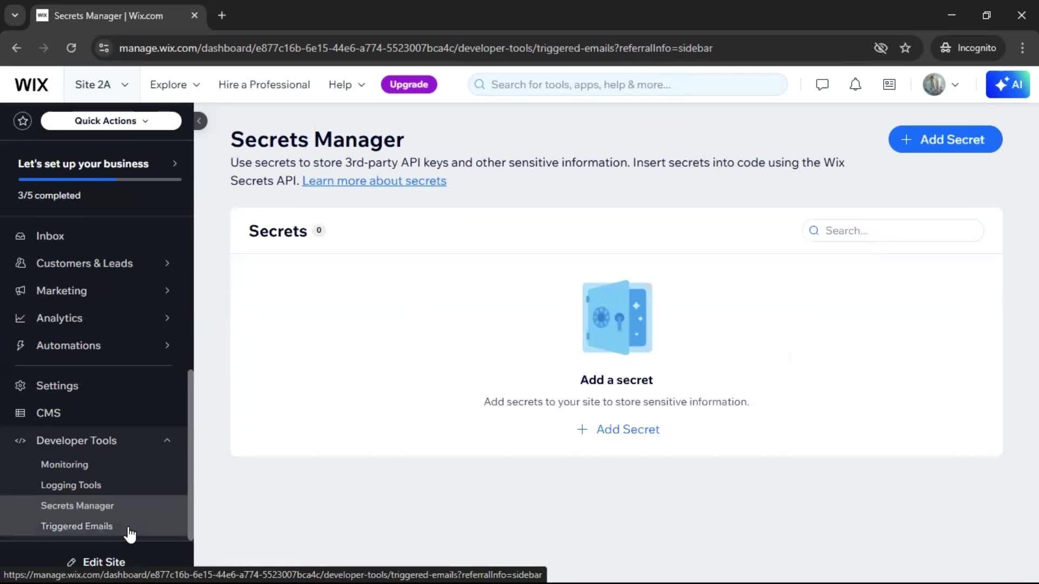This screenshot has width=1039, height=584.
Task: Click Add Secret link in empty state
Action: [618, 429]
